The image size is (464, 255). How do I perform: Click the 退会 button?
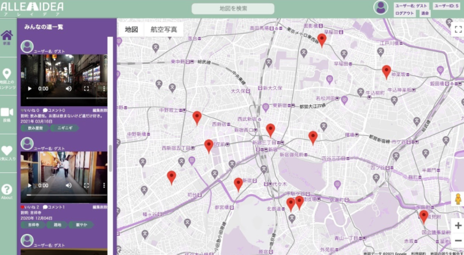pyautogui.click(x=425, y=14)
